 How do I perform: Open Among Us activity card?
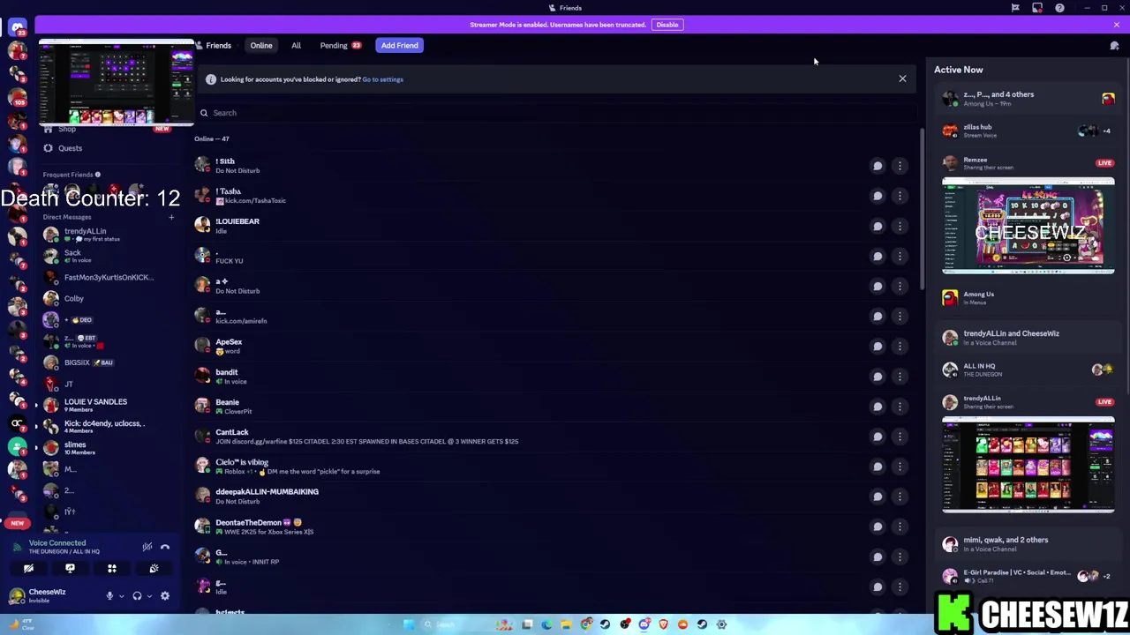click(x=1028, y=298)
